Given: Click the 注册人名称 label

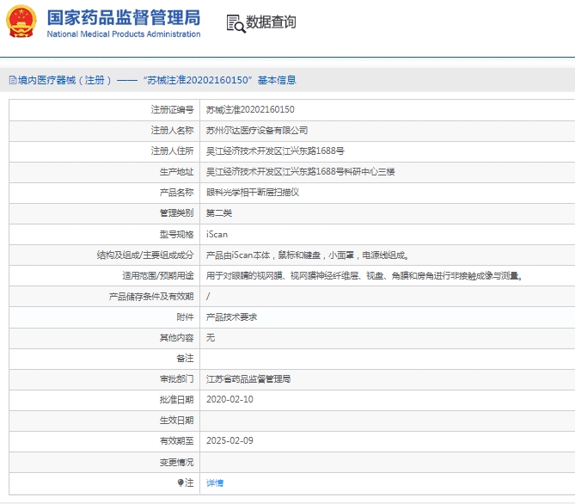Looking at the screenshot, I should (x=172, y=131).
